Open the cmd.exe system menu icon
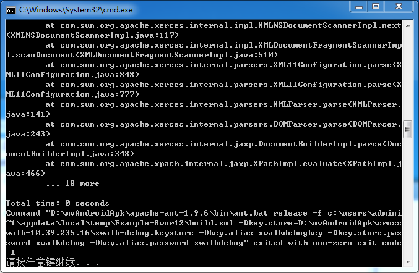 point(11,10)
